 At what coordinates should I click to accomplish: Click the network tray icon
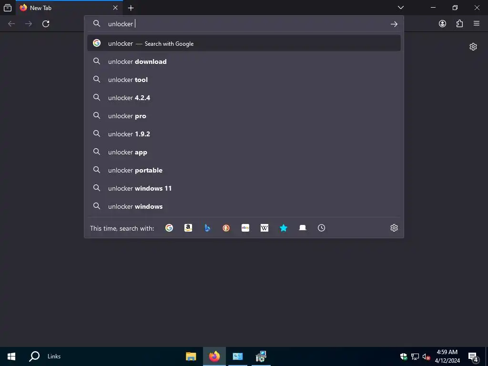click(x=415, y=356)
